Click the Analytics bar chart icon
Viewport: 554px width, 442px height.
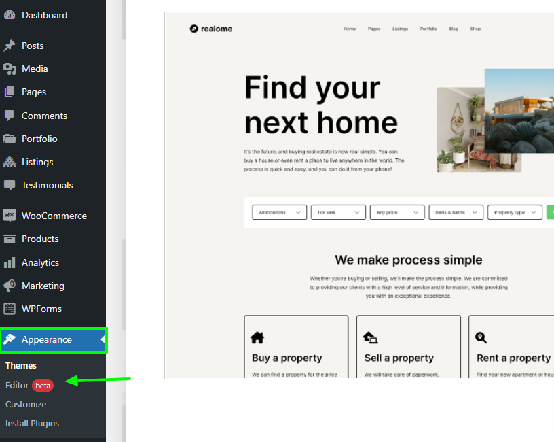[10, 262]
